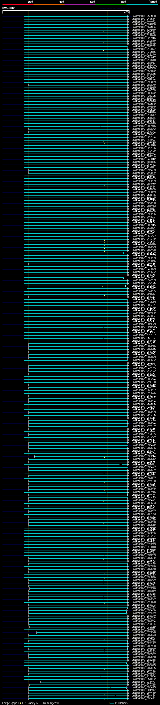Image resolution: width=160 pixels, height=705 pixels.
Task: Click the AV523328 query title
Action: click(x=9, y=8)
